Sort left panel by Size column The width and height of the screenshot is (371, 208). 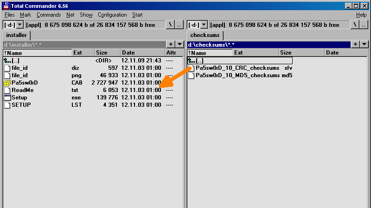tap(108, 53)
